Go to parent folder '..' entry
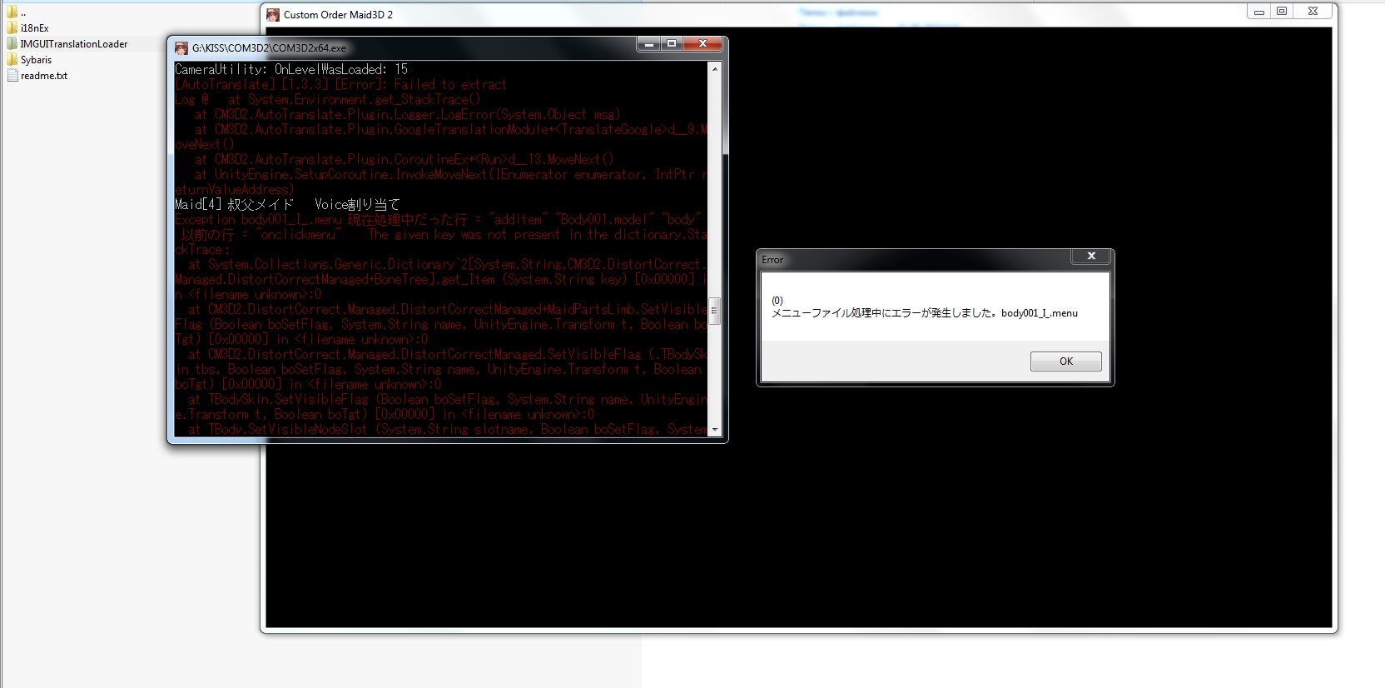This screenshot has width=1385, height=688. point(23,12)
